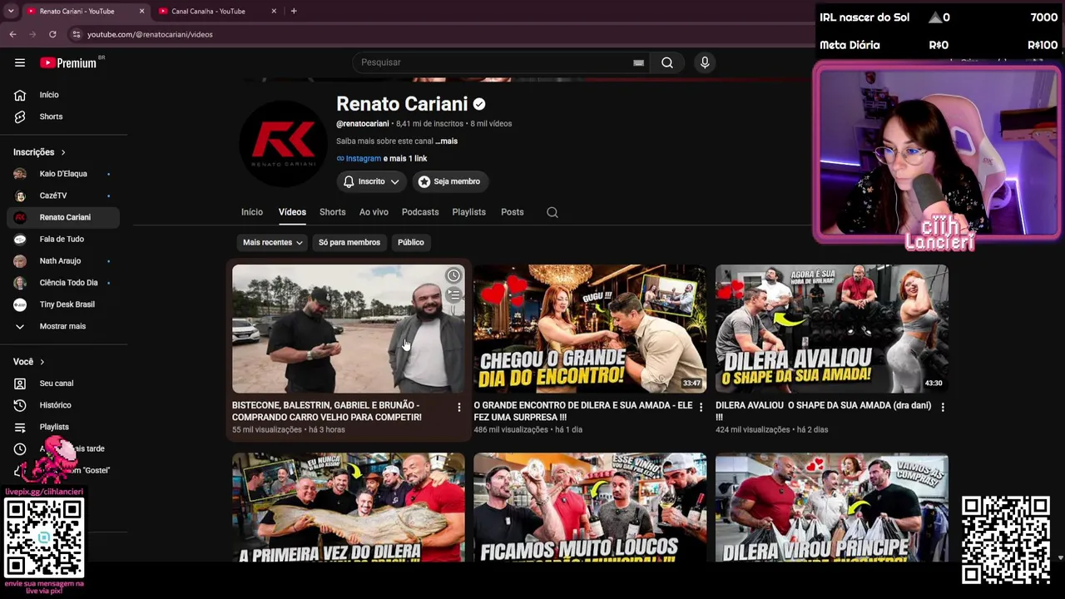Open options menu for Bistecone video
Image resolution: width=1065 pixels, height=599 pixels.
click(x=458, y=407)
